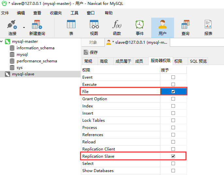
Task: Switch to the 成员属于 tab
Action: pyautogui.click(x=123, y=61)
